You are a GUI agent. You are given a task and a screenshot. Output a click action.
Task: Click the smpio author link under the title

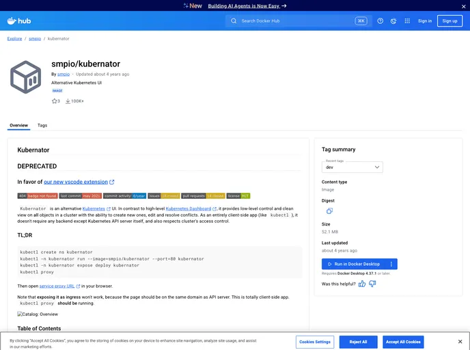(x=64, y=74)
